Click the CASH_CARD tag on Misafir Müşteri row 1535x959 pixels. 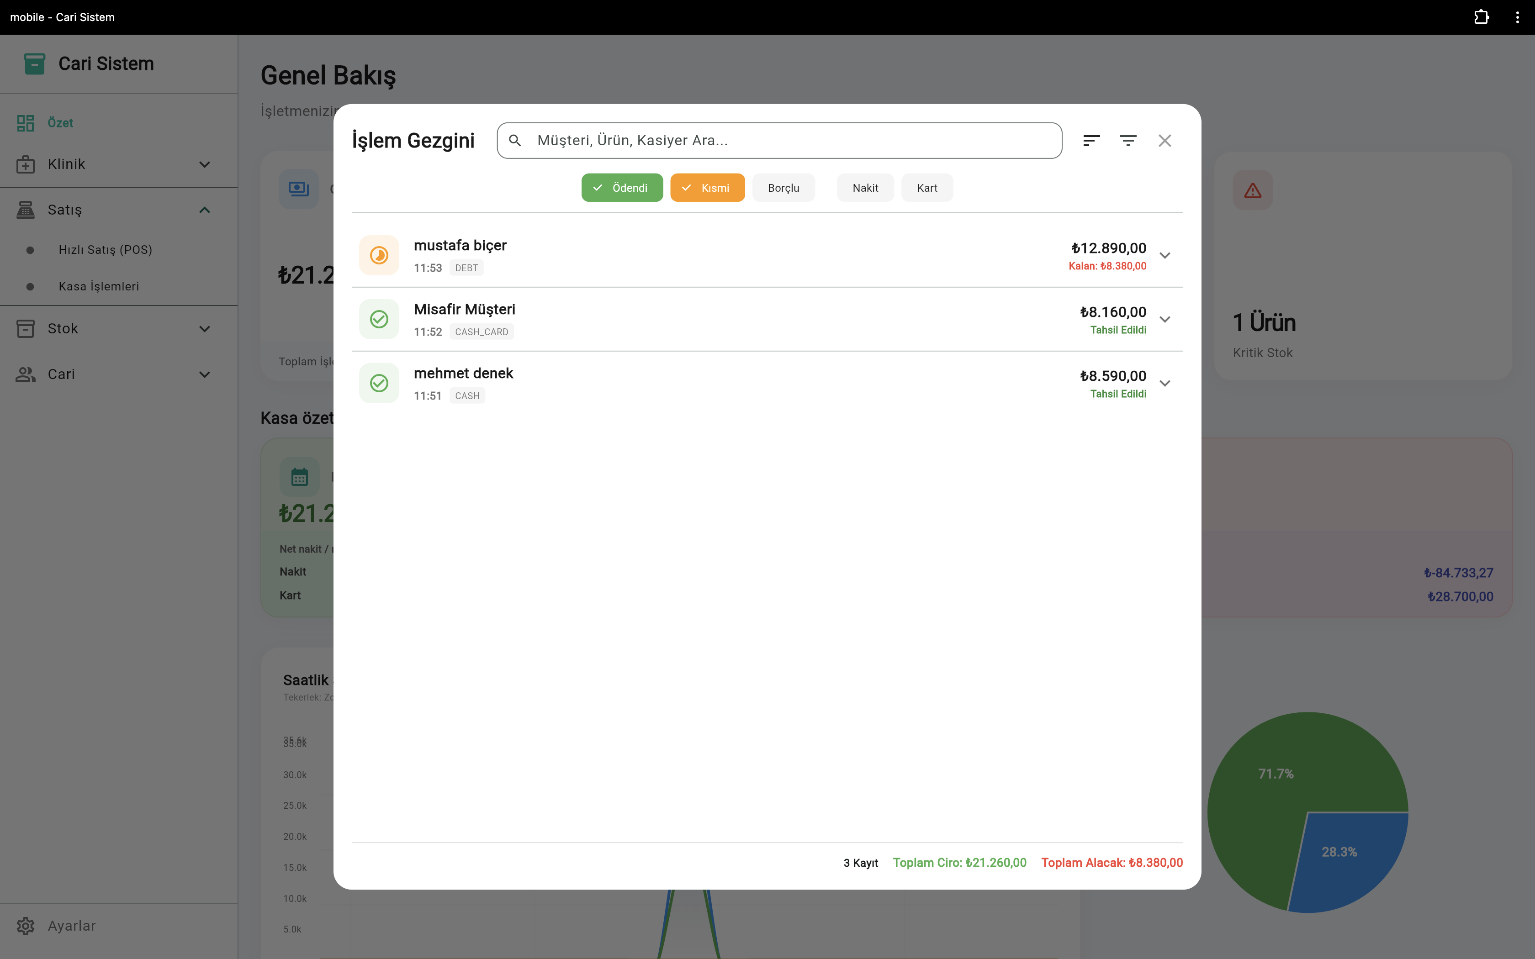pyautogui.click(x=482, y=332)
